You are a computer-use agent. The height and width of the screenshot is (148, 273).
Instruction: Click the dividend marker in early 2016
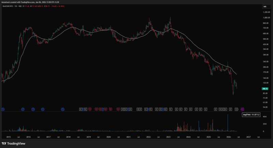(x=33, y=109)
